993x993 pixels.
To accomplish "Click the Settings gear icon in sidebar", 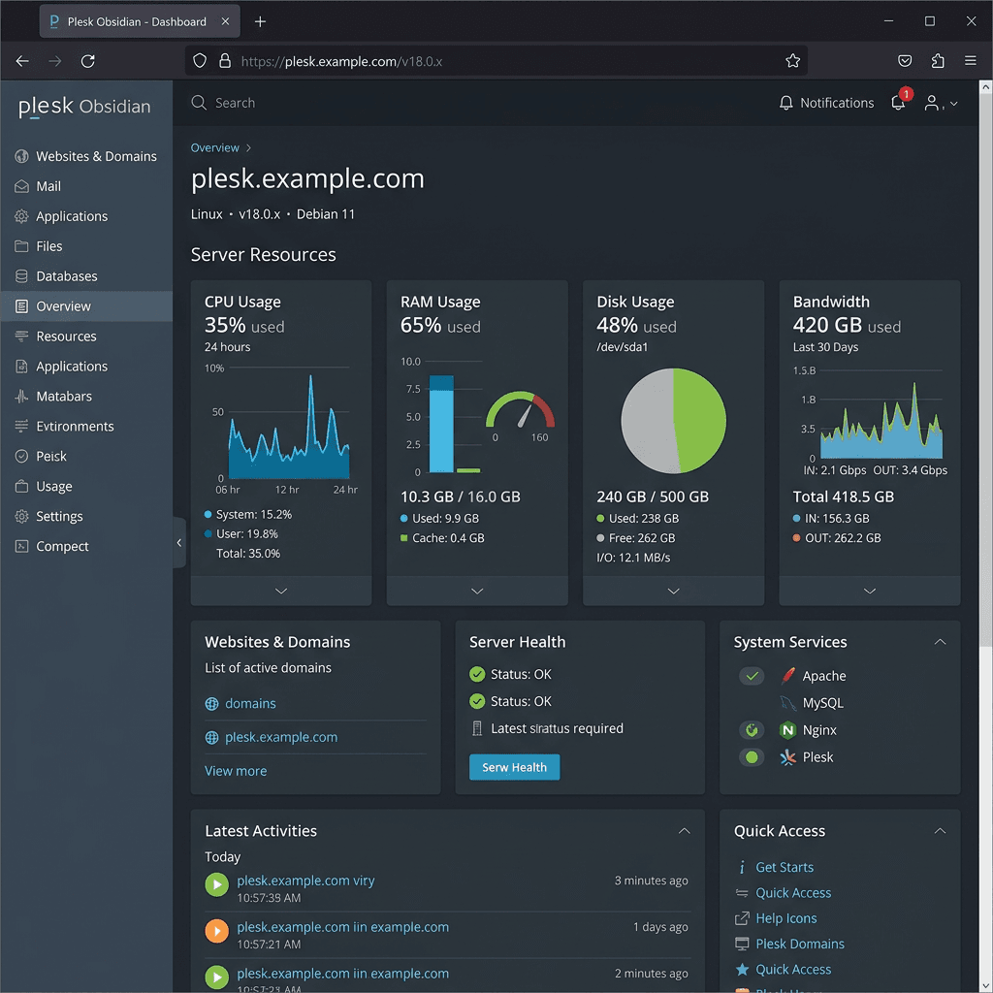I will 21,516.
